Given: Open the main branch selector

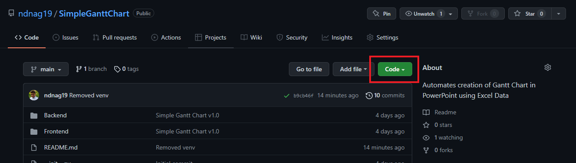Looking at the screenshot, I should pos(46,69).
